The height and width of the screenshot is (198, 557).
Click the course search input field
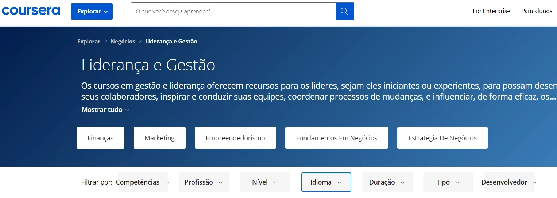point(233,11)
